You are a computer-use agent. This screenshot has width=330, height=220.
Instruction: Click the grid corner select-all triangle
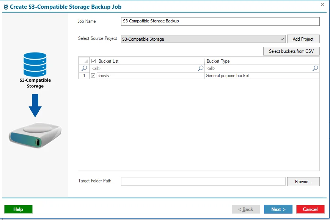84,61
